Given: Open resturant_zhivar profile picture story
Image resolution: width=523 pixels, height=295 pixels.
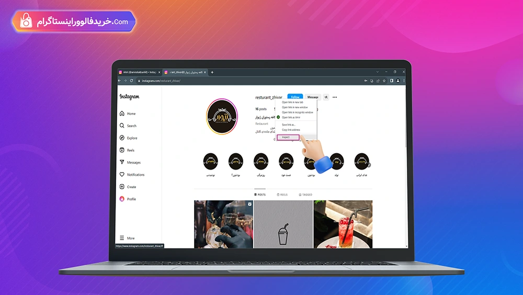Looking at the screenshot, I should pyautogui.click(x=222, y=117).
